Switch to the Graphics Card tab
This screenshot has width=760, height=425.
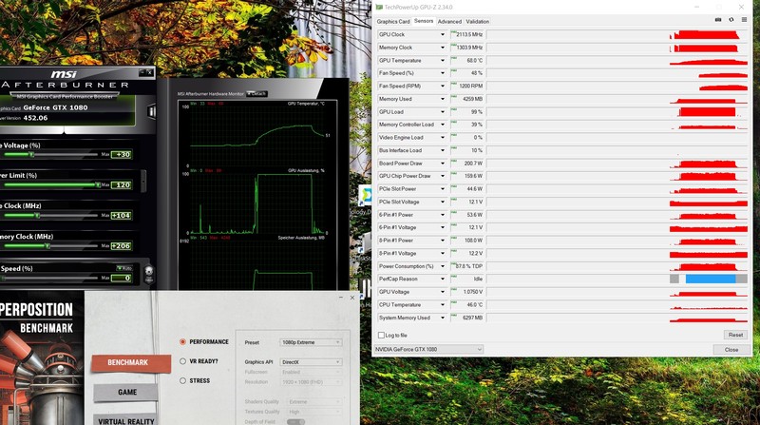pyautogui.click(x=393, y=21)
